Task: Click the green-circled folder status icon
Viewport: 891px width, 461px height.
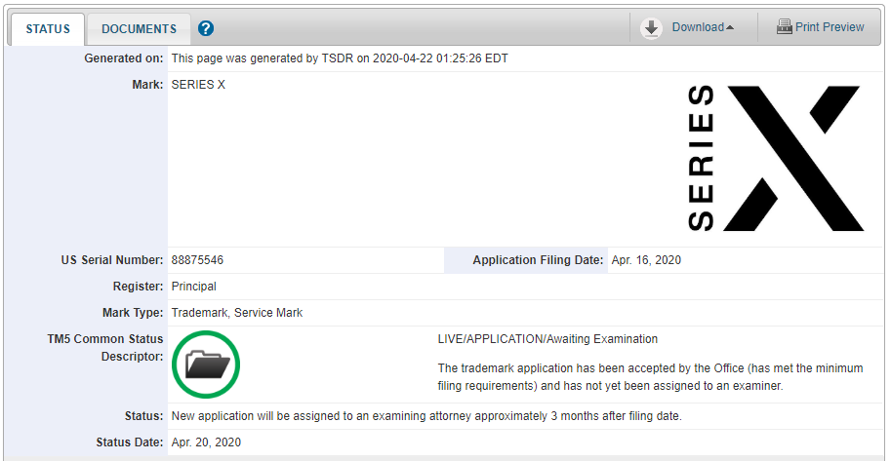Action: point(206,365)
